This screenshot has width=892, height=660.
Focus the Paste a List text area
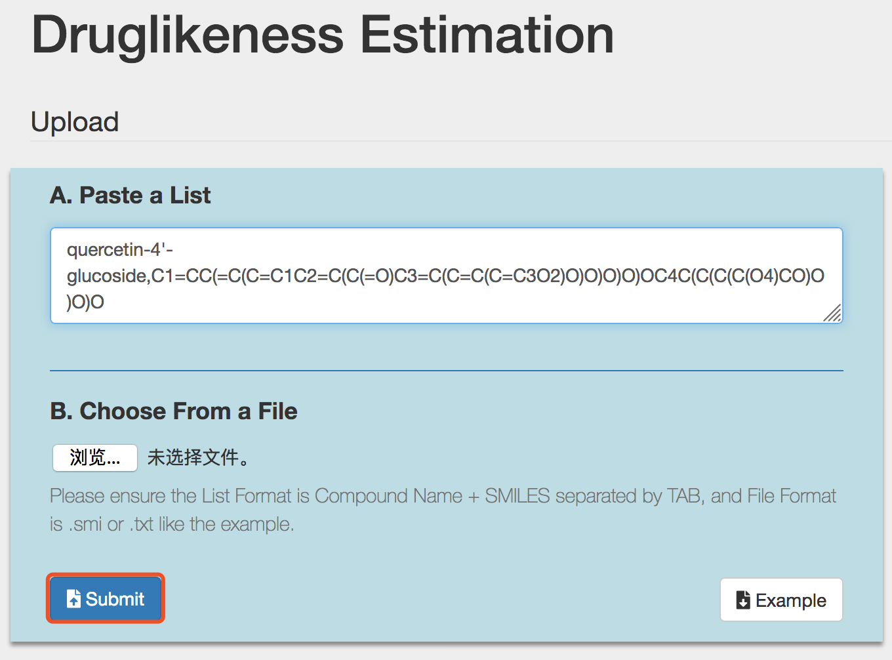point(447,276)
